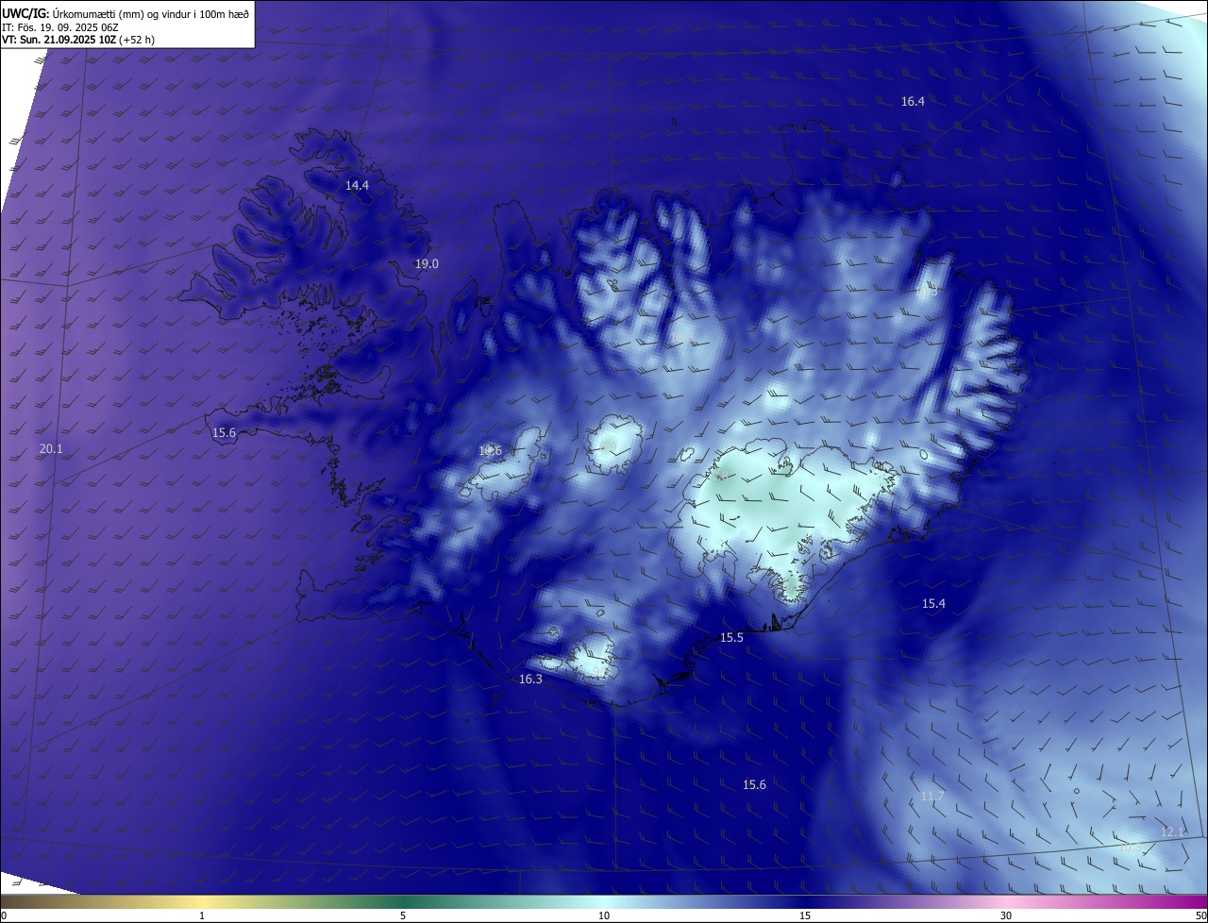Click the 0 tick on the color scale
Screen dimensions: 1208x923
click(x=4, y=915)
